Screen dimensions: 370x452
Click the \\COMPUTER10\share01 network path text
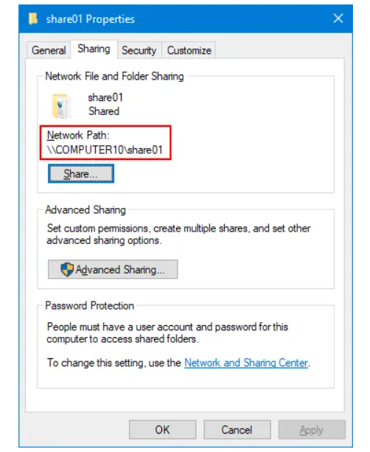(x=105, y=150)
